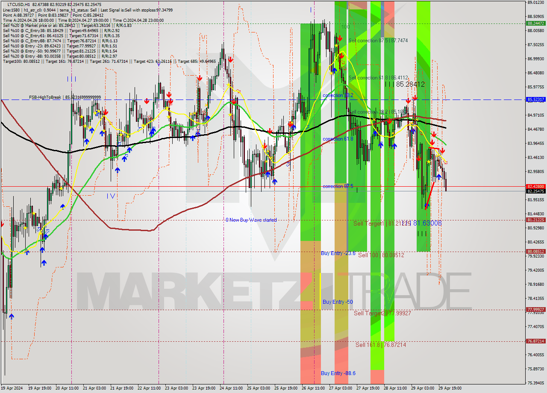Click the blue 'correction 61.8' label

coord(338,139)
